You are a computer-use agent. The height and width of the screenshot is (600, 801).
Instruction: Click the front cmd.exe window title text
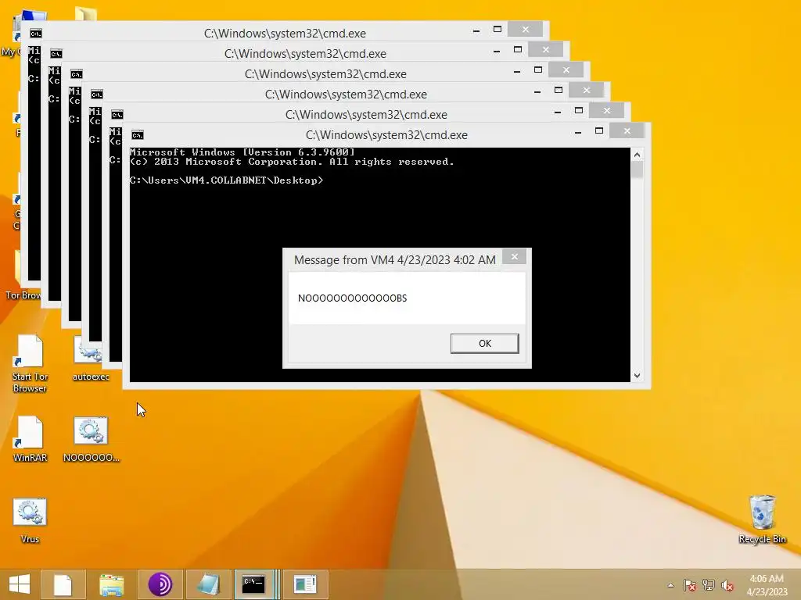[386, 135]
